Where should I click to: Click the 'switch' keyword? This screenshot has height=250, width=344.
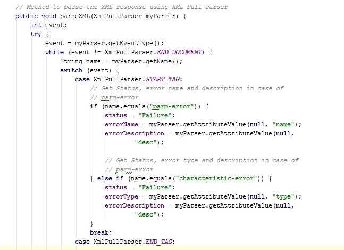pos(71,70)
